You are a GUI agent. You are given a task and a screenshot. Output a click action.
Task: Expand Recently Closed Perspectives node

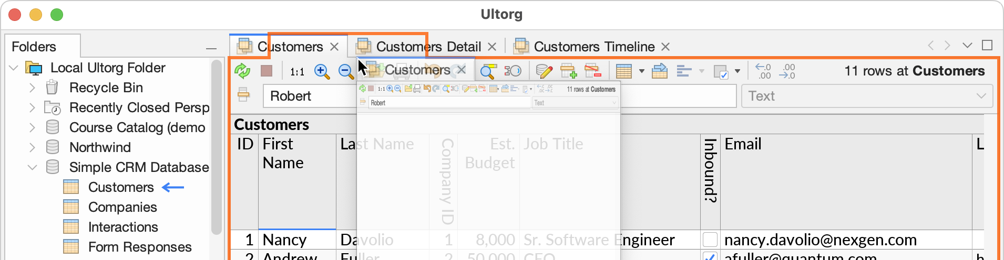click(x=32, y=107)
